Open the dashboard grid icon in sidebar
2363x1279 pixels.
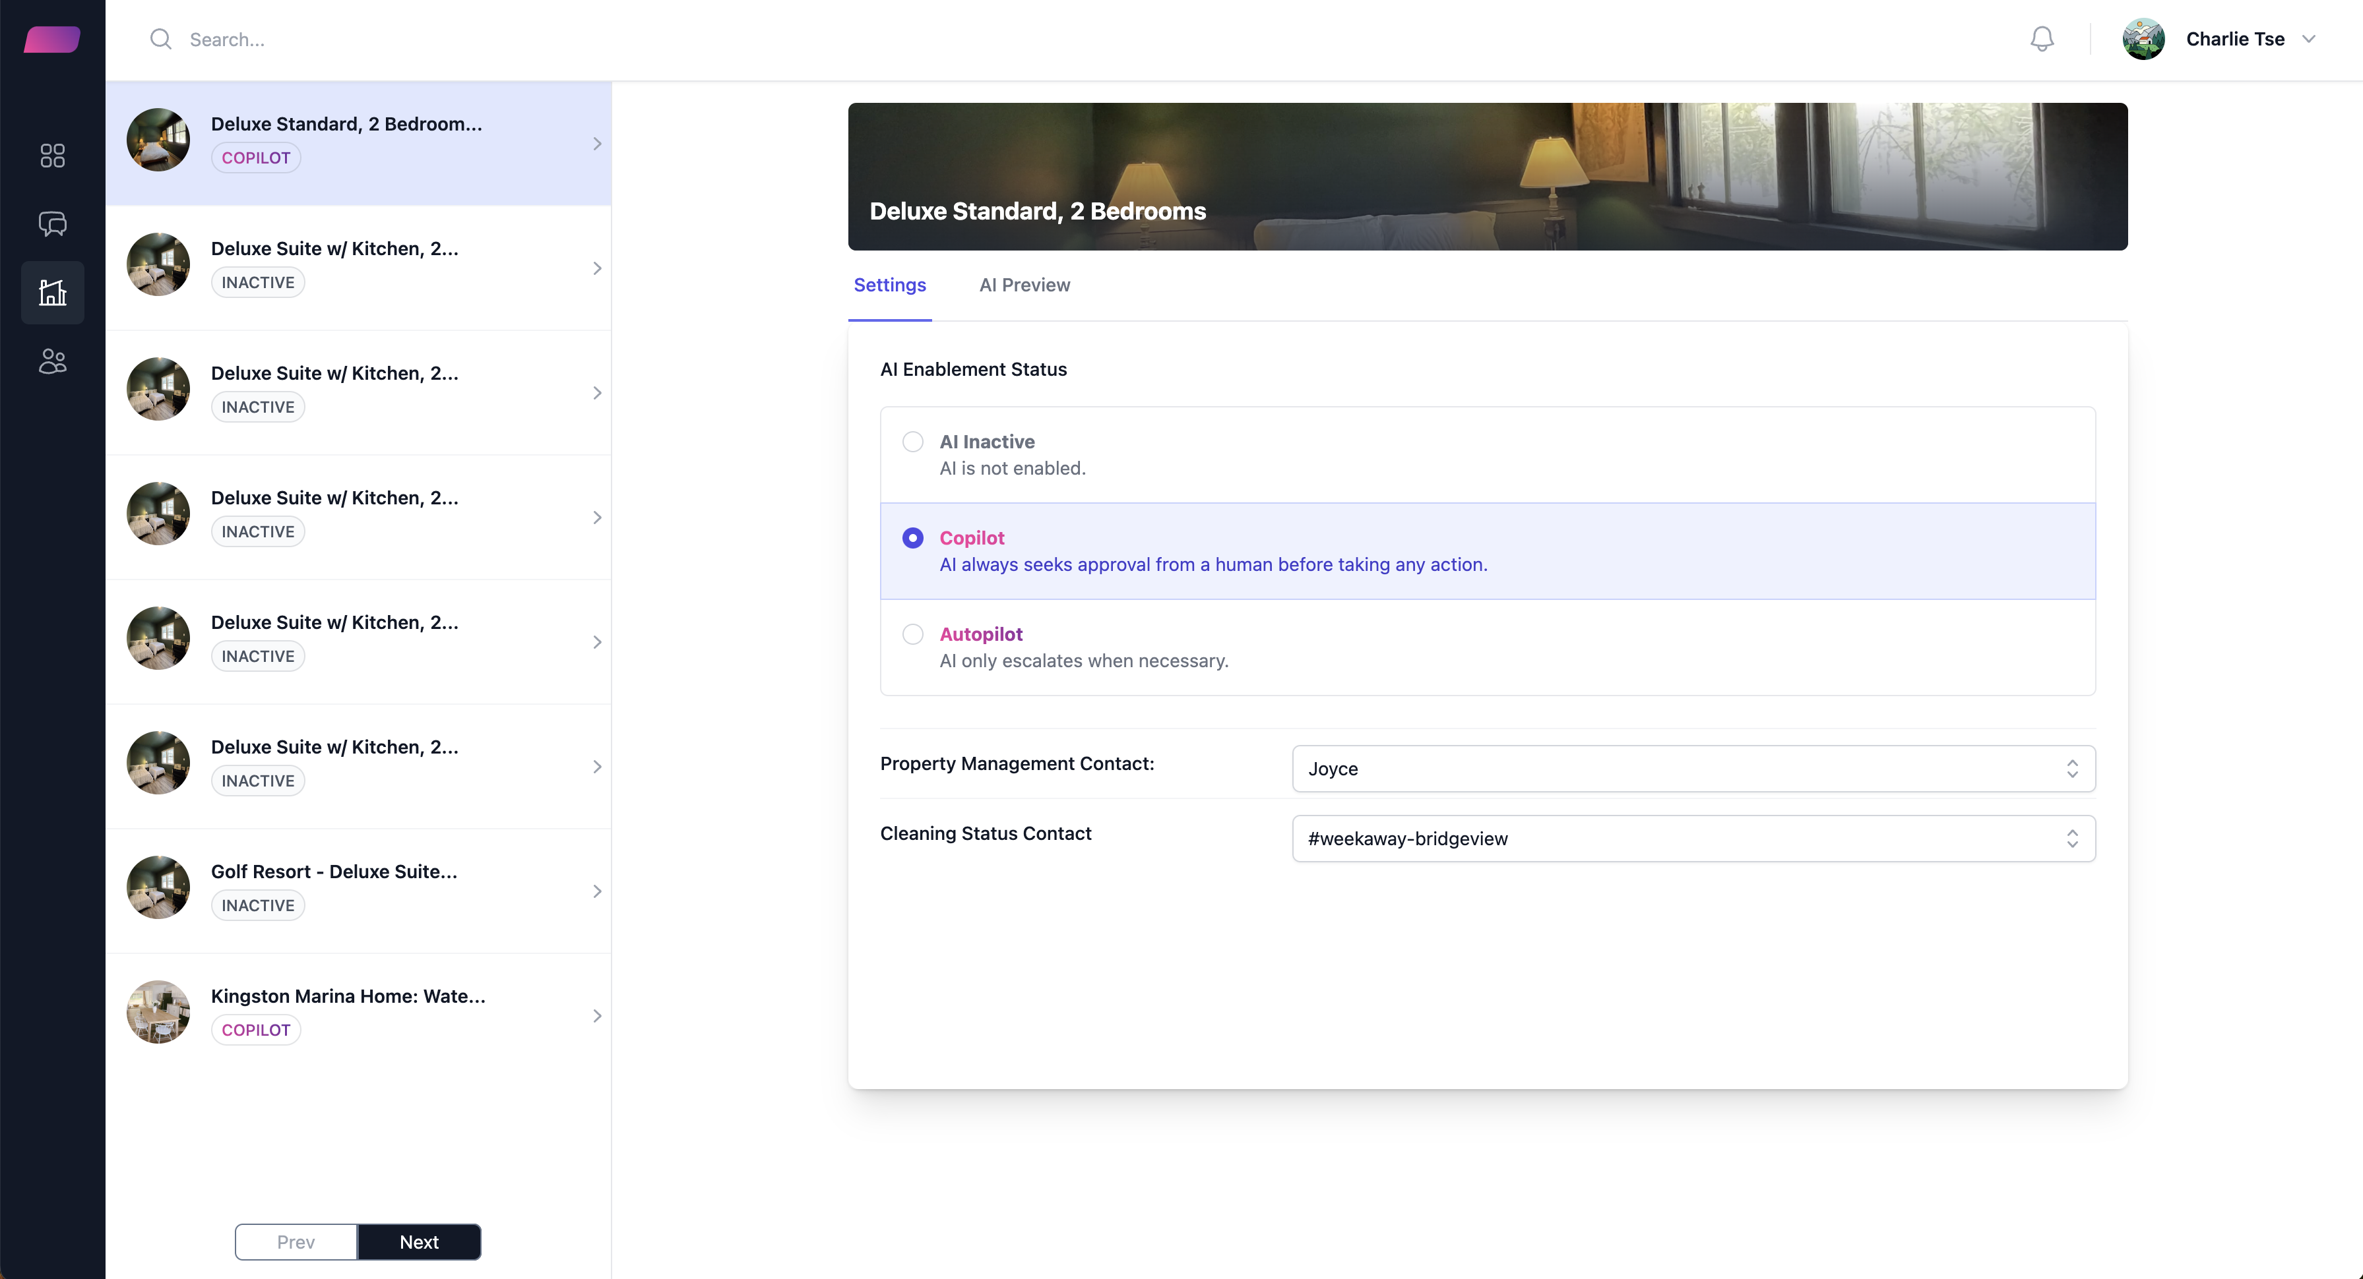coord(52,156)
